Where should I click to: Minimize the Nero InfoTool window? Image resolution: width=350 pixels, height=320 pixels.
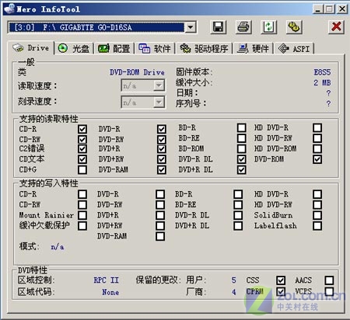[317, 9]
